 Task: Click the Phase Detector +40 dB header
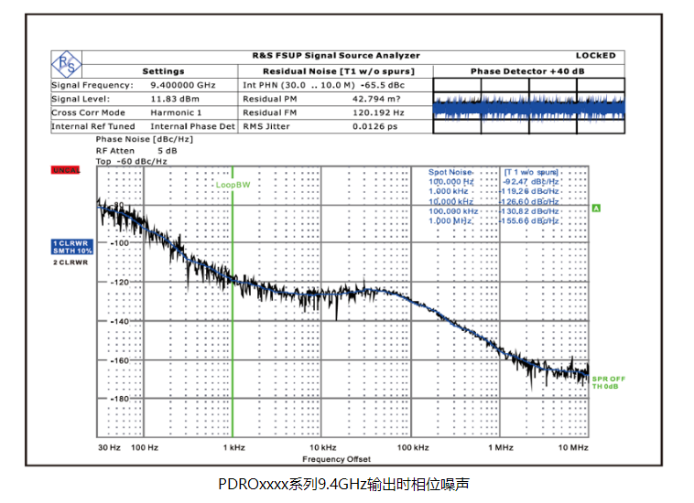coord(527,71)
